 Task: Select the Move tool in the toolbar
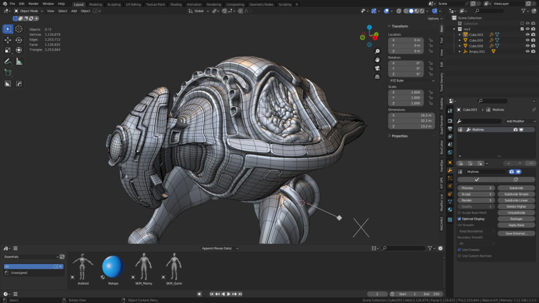8,40
